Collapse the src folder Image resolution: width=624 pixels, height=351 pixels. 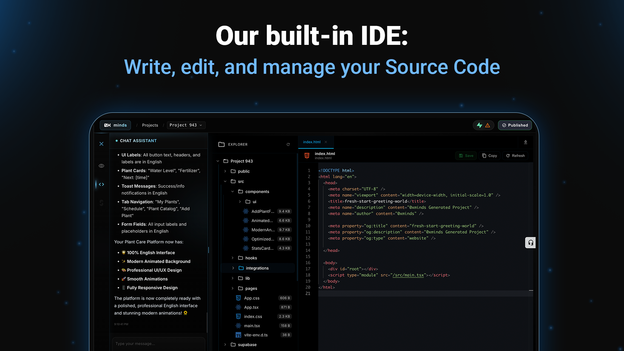pyautogui.click(x=240, y=181)
